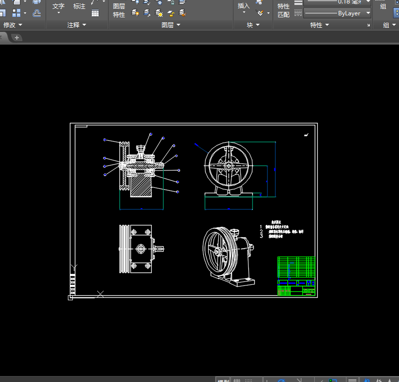Viewport: 399px width, 382px height.
Task: Toggle snap mode dots in status bar
Action: pyautogui.click(x=248, y=380)
